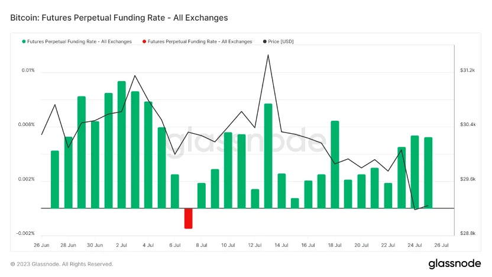Click the Glassnode copyright notice
The width and height of the screenshot is (492, 277).
coord(61,264)
